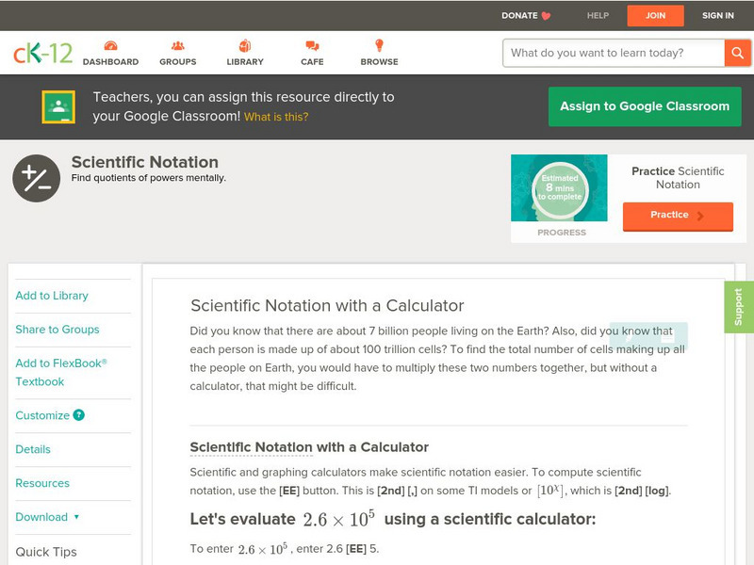This screenshot has width=754, height=565.
Task: Click the CK-12 logo
Action: click(x=42, y=53)
